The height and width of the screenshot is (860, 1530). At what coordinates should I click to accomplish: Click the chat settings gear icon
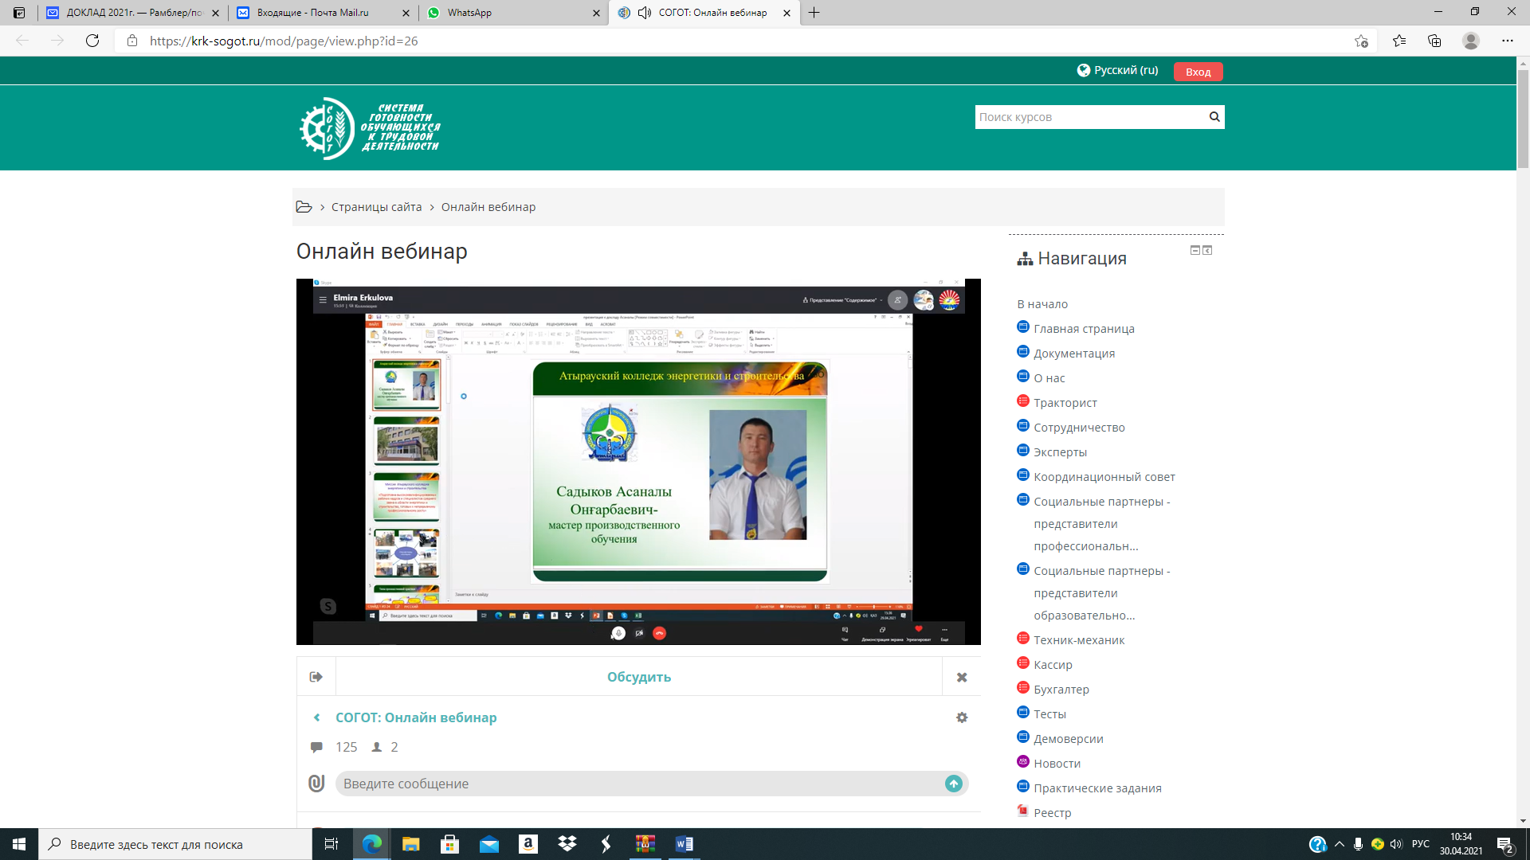(x=962, y=717)
